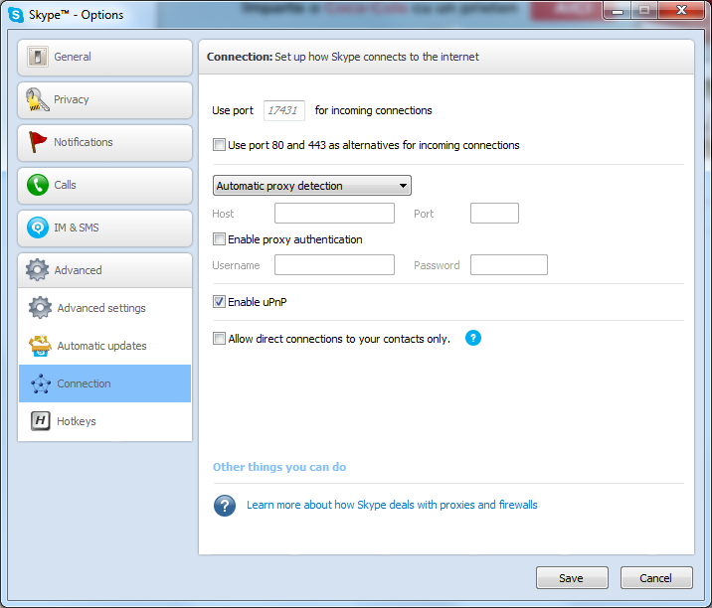This screenshot has width=712, height=608.
Task: Enable ports 80 and 443 alternatives checkbox
Action: click(220, 145)
